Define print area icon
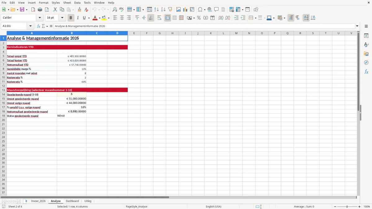This screenshot has width=372, height=209. click(231, 10)
